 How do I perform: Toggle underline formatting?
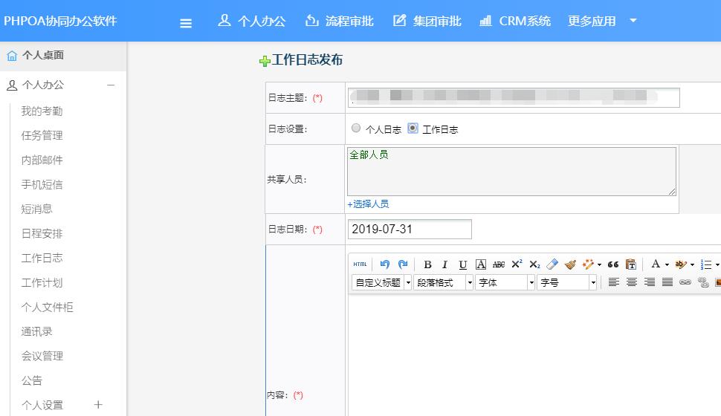point(462,264)
